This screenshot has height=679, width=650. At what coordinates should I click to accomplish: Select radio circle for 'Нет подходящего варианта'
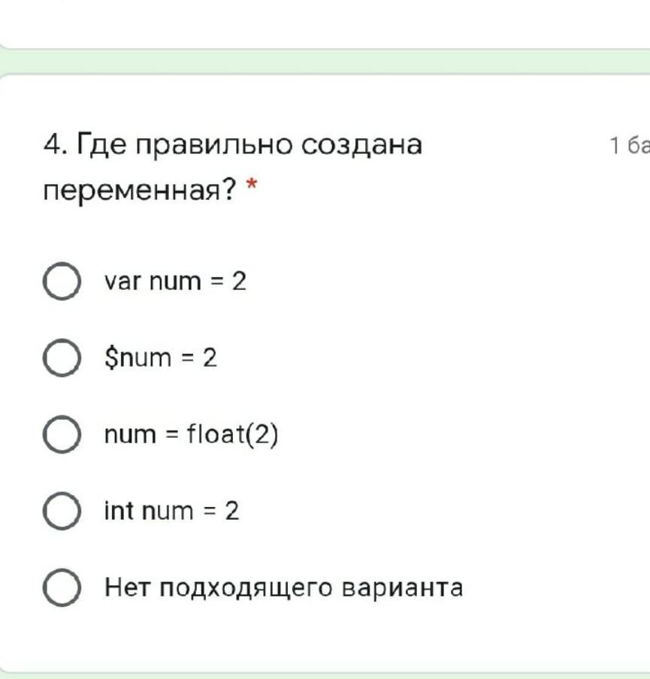click(x=62, y=588)
